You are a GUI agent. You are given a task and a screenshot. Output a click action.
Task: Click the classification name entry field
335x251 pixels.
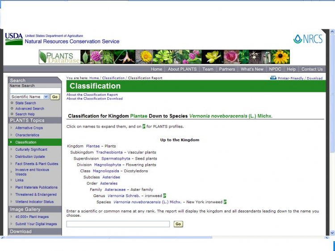(x=118, y=224)
